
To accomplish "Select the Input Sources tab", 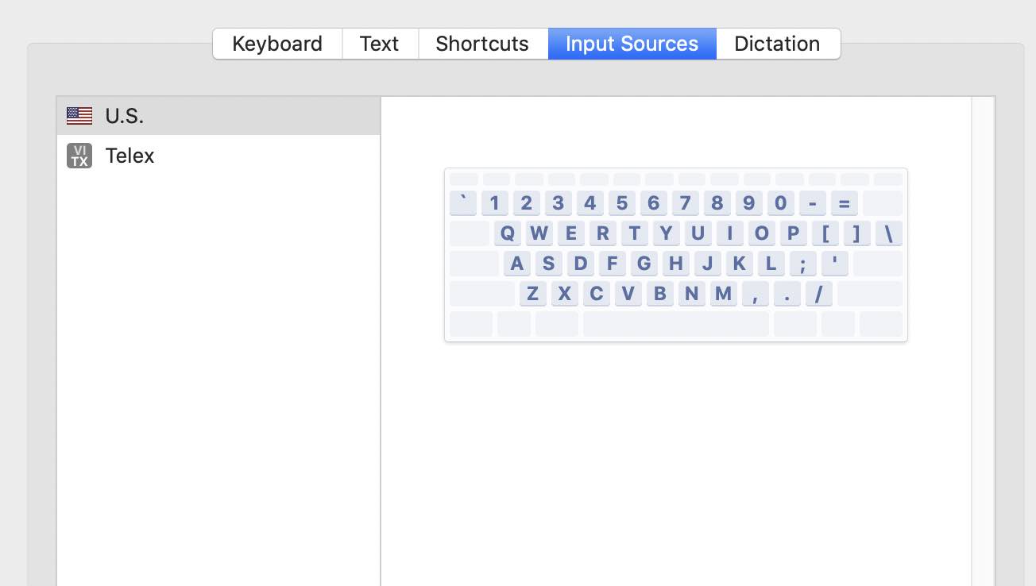I will tap(632, 44).
